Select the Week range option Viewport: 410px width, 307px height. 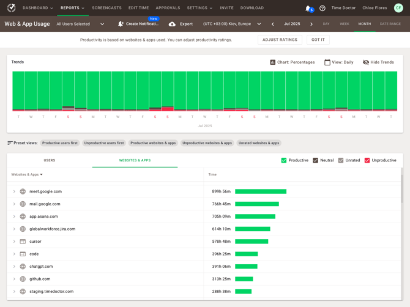345,24
